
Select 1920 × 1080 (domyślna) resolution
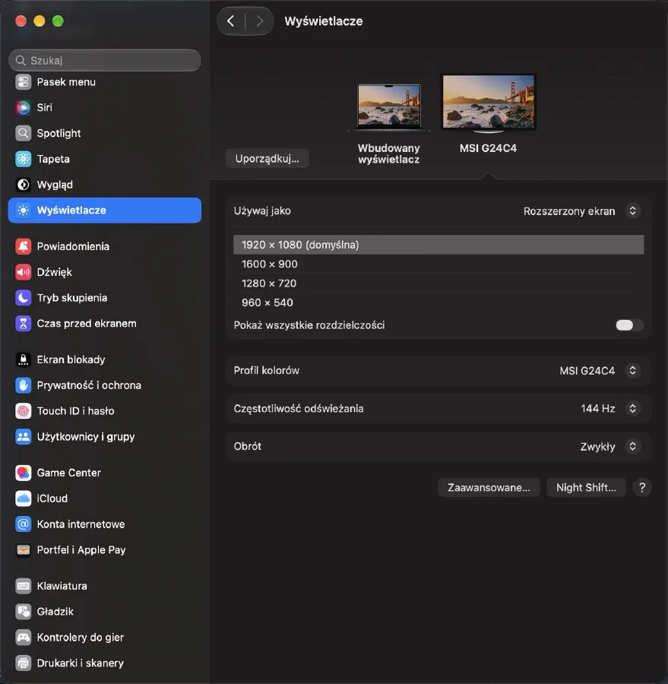(438, 245)
